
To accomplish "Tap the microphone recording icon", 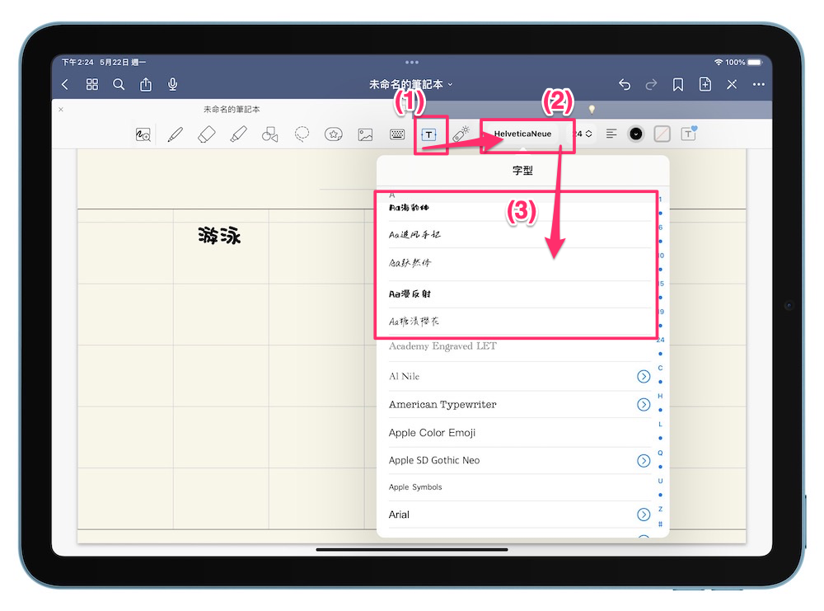I will click(x=173, y=84).
